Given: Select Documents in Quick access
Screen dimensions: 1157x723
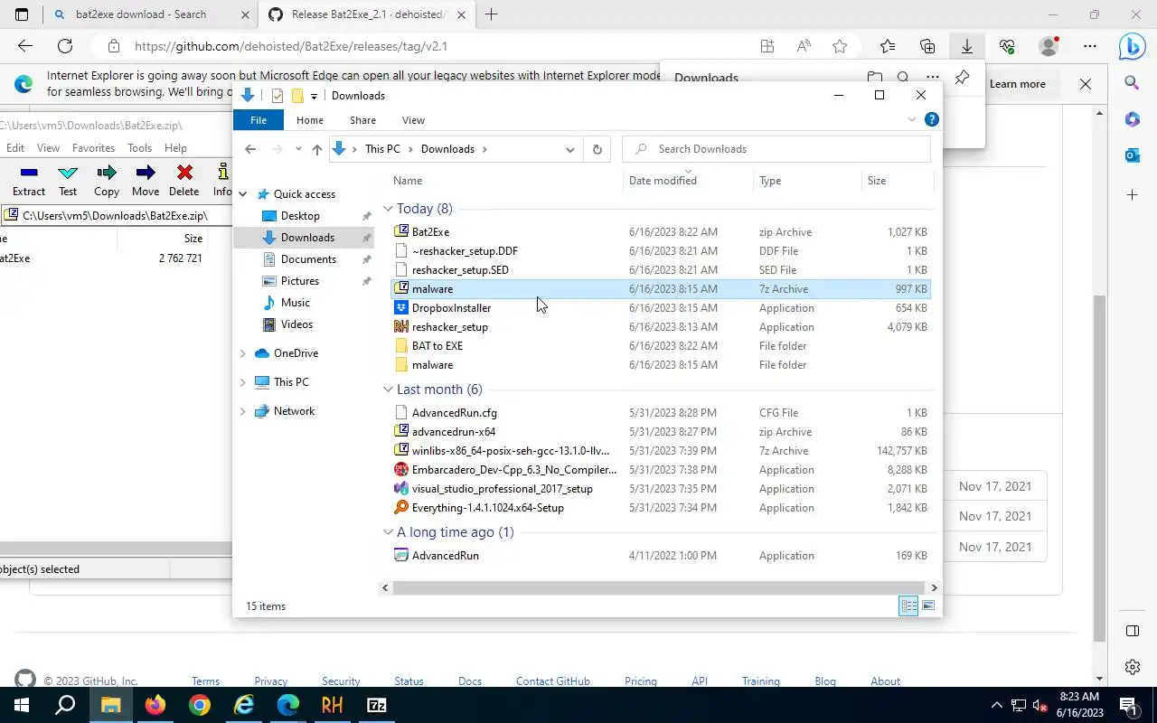Looking at the screenshot, I should click(308, 259).
